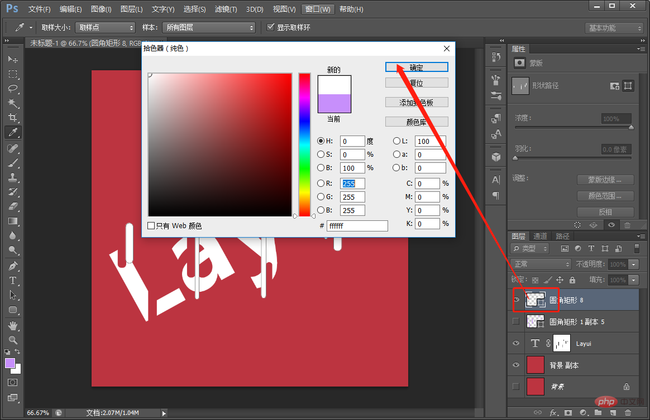Screen dimensions: 650x420
Task: Select the Path Selection tool
Action: [13, 295]
